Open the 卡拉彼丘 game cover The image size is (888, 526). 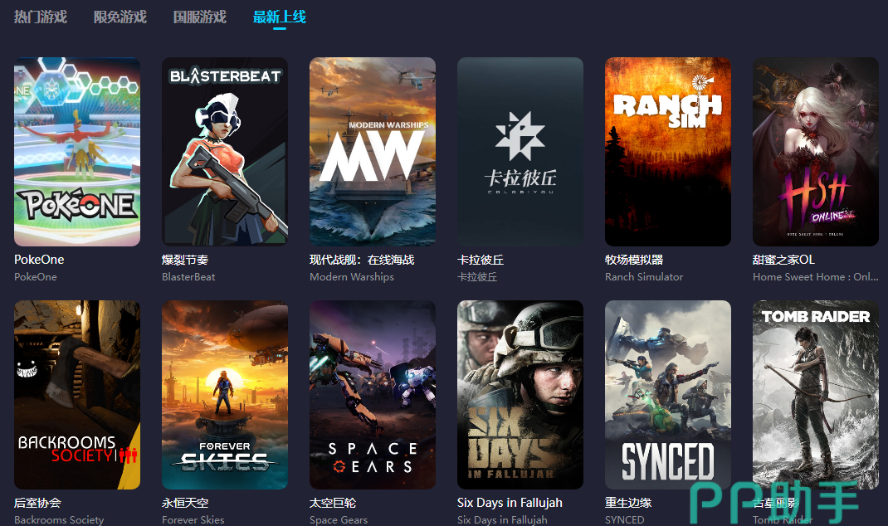click(520, 152)
